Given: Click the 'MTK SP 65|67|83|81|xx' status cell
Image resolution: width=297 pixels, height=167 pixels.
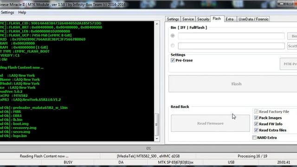Looking at the screenshot, I should coord(176,162).
